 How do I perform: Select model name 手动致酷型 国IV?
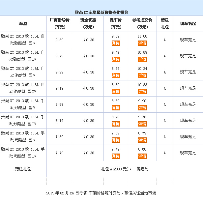23,120
